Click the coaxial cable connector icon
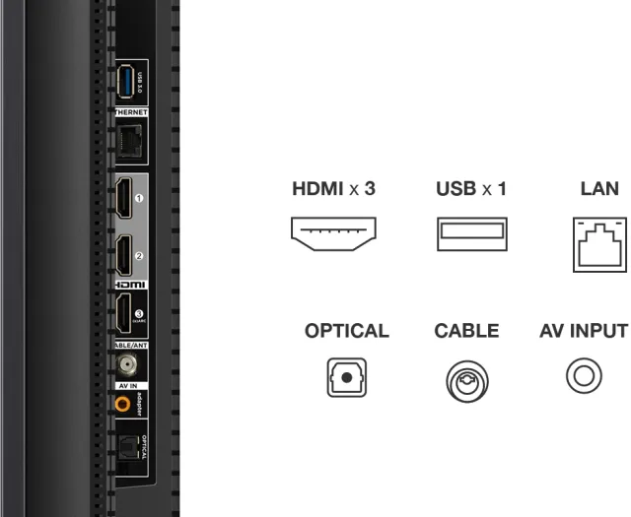 point(467,381)
